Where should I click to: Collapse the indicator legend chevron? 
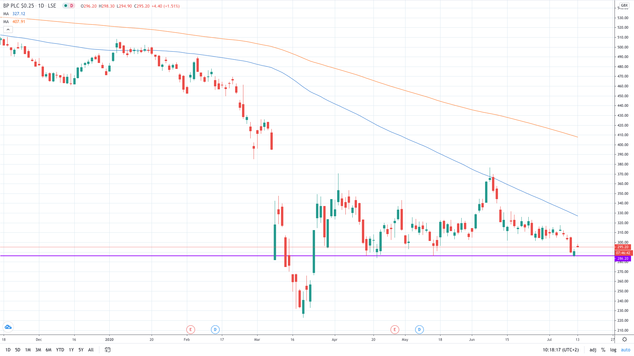pyautogui.click(x=8, y=30)
